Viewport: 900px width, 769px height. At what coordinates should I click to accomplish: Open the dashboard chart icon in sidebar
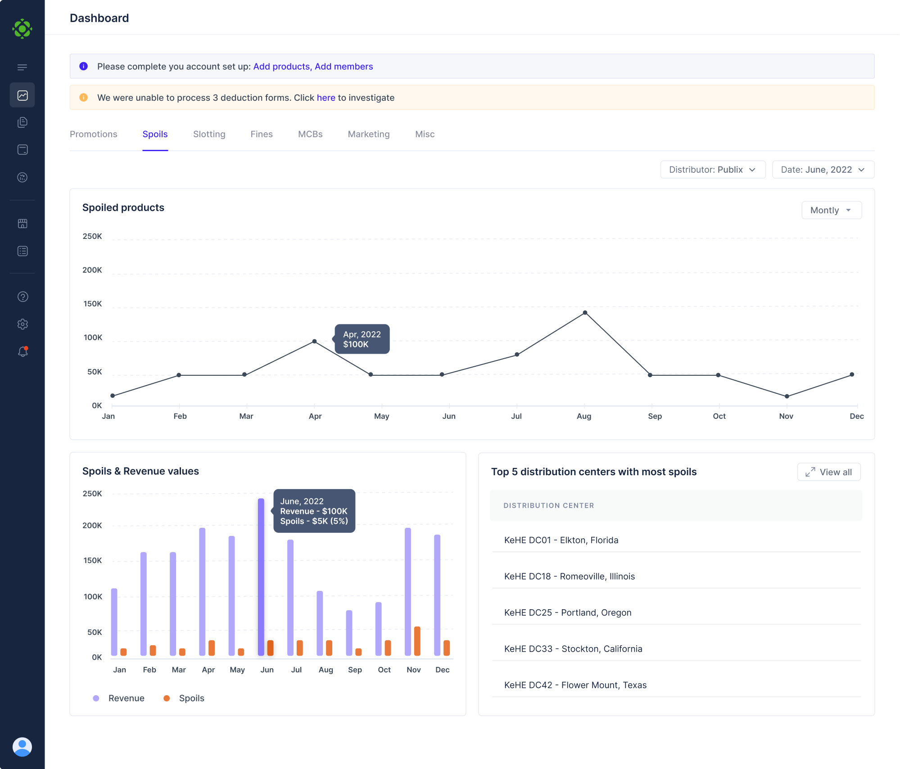(x=22, y=95)
